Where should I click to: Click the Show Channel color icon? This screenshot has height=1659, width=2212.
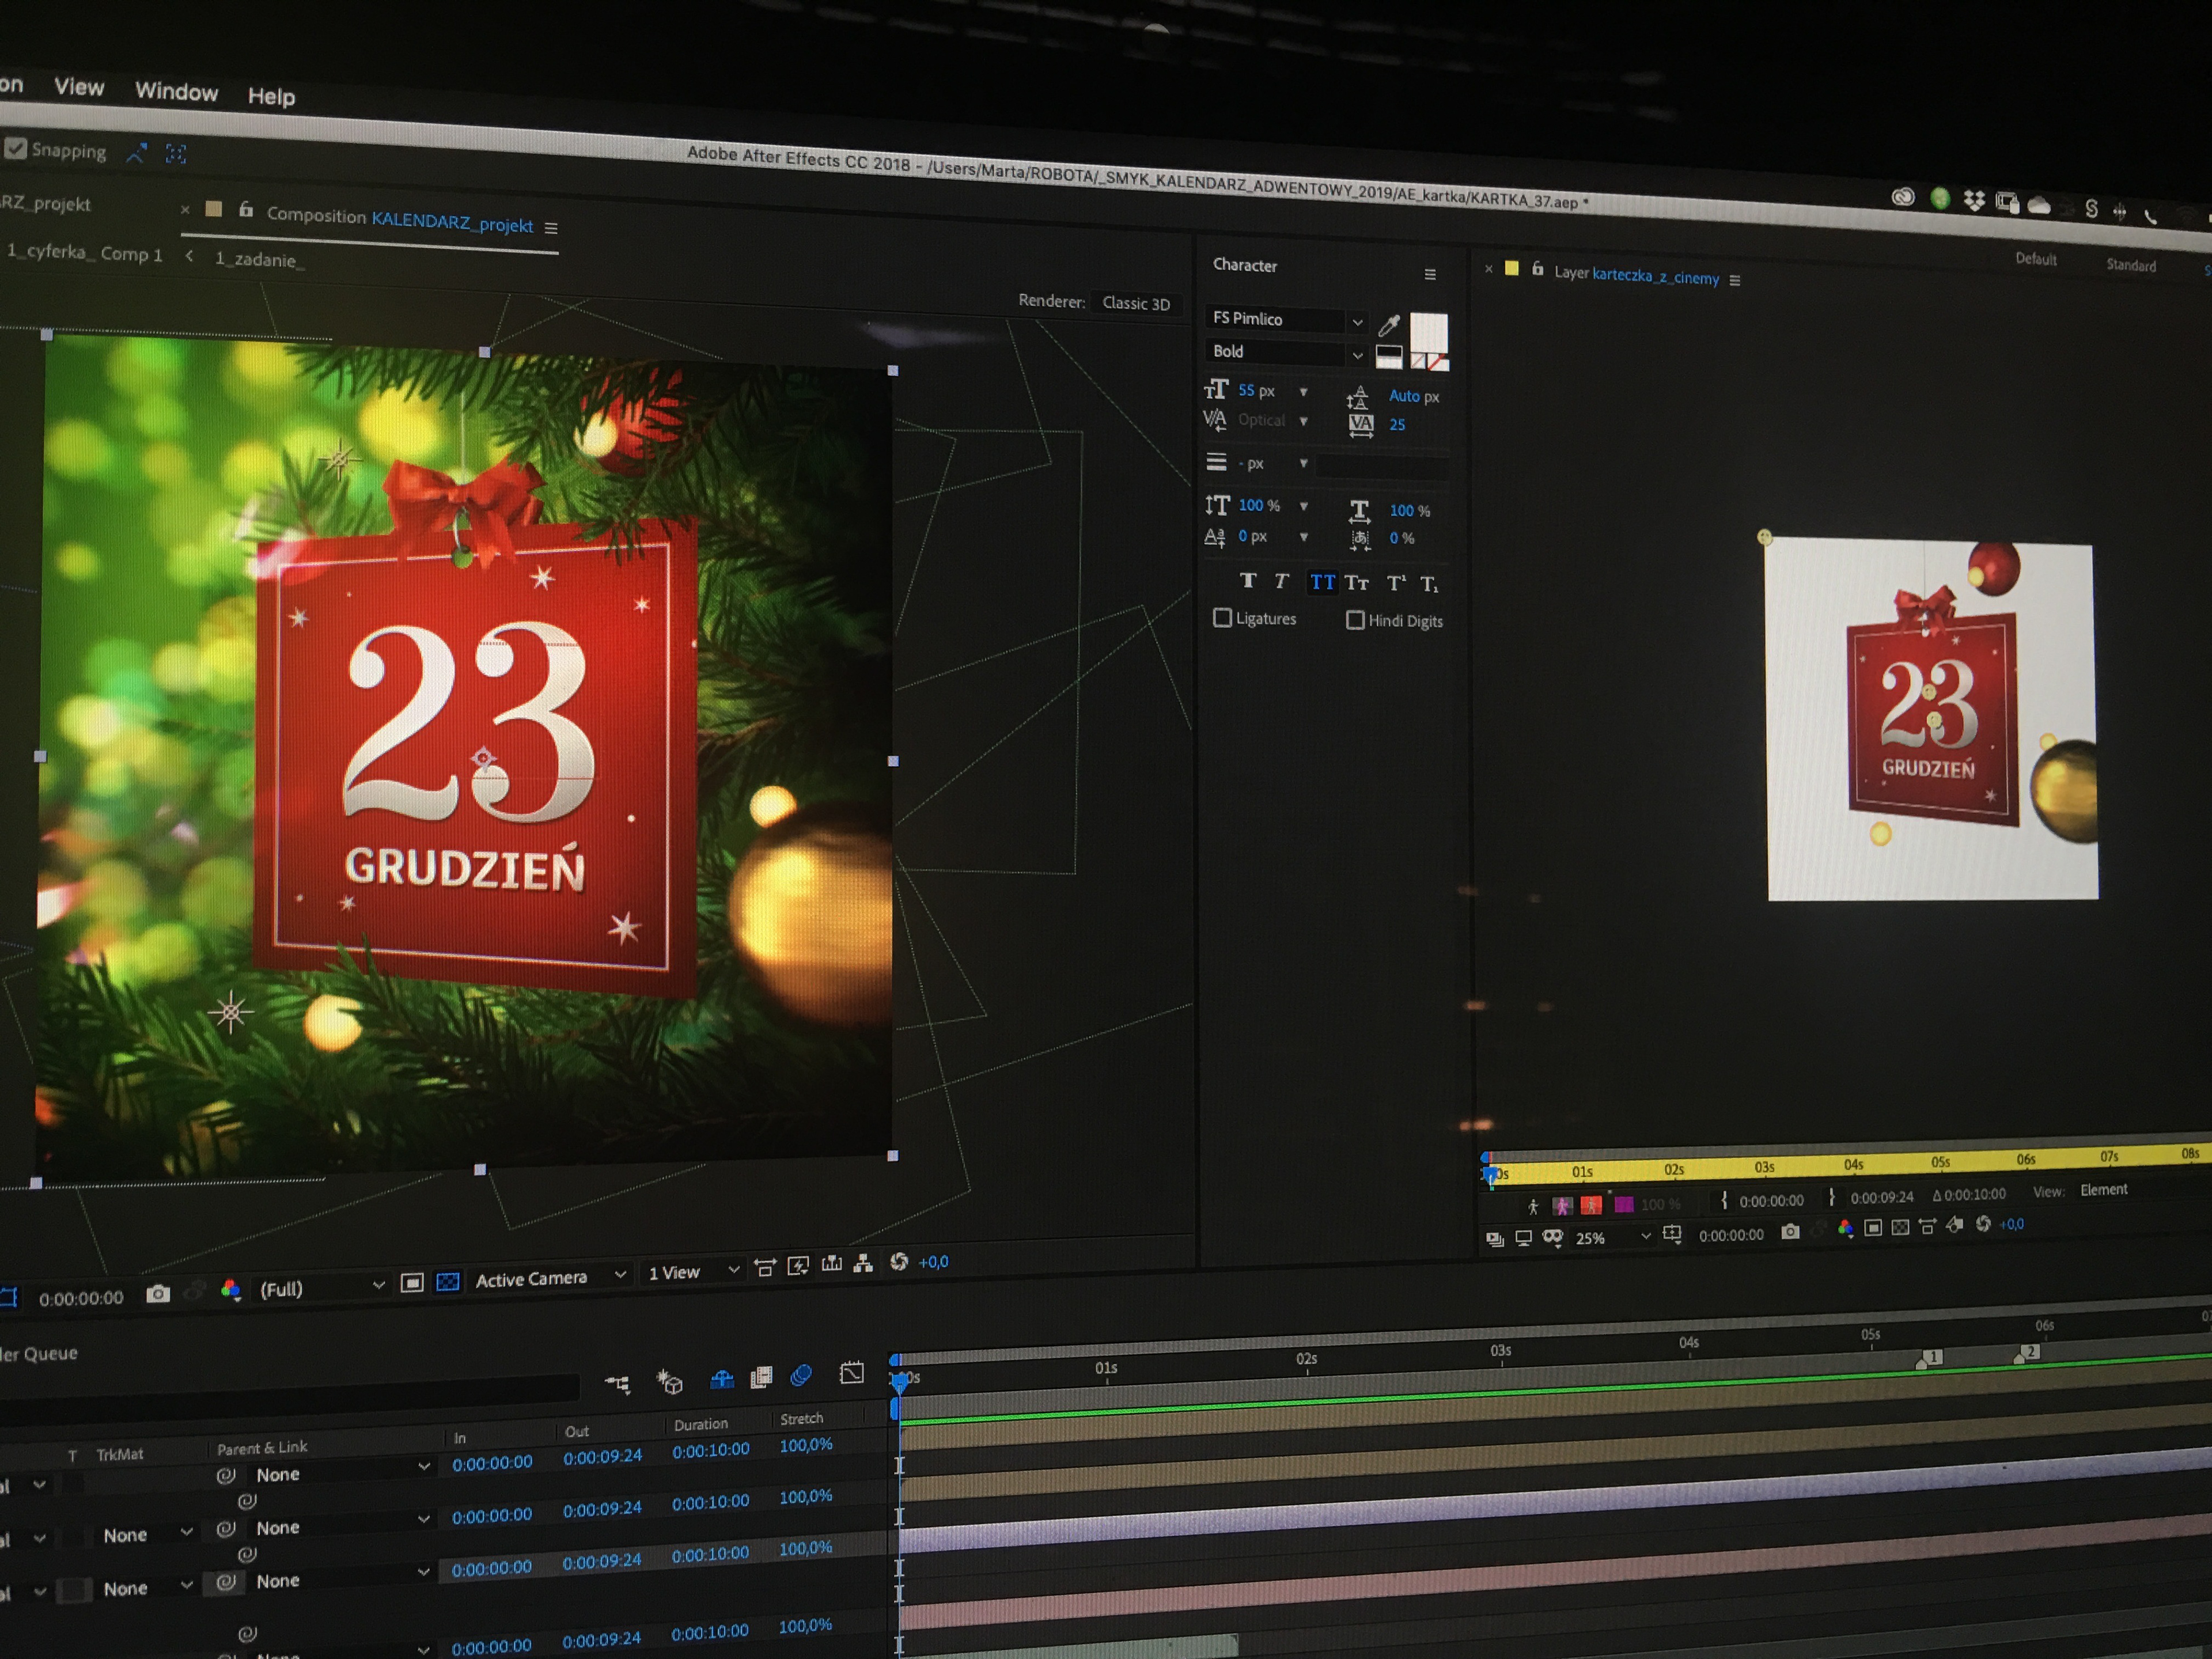point(231,1290)
